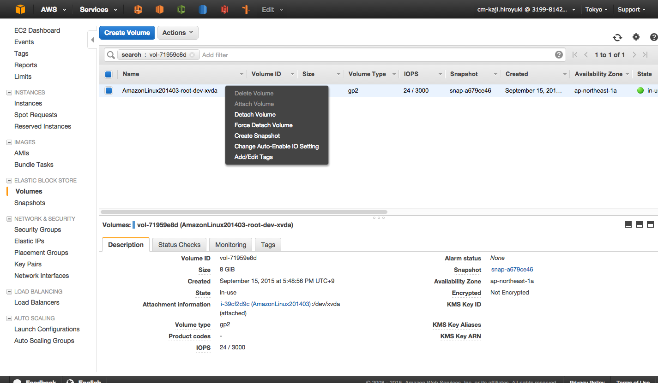Refresh the volumes list
The width and height of the screenshot is (658, 383).
pos(617,37)
